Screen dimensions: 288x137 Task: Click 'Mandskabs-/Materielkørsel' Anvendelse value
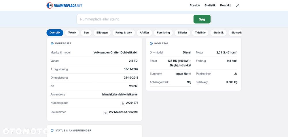click(120, 95)
